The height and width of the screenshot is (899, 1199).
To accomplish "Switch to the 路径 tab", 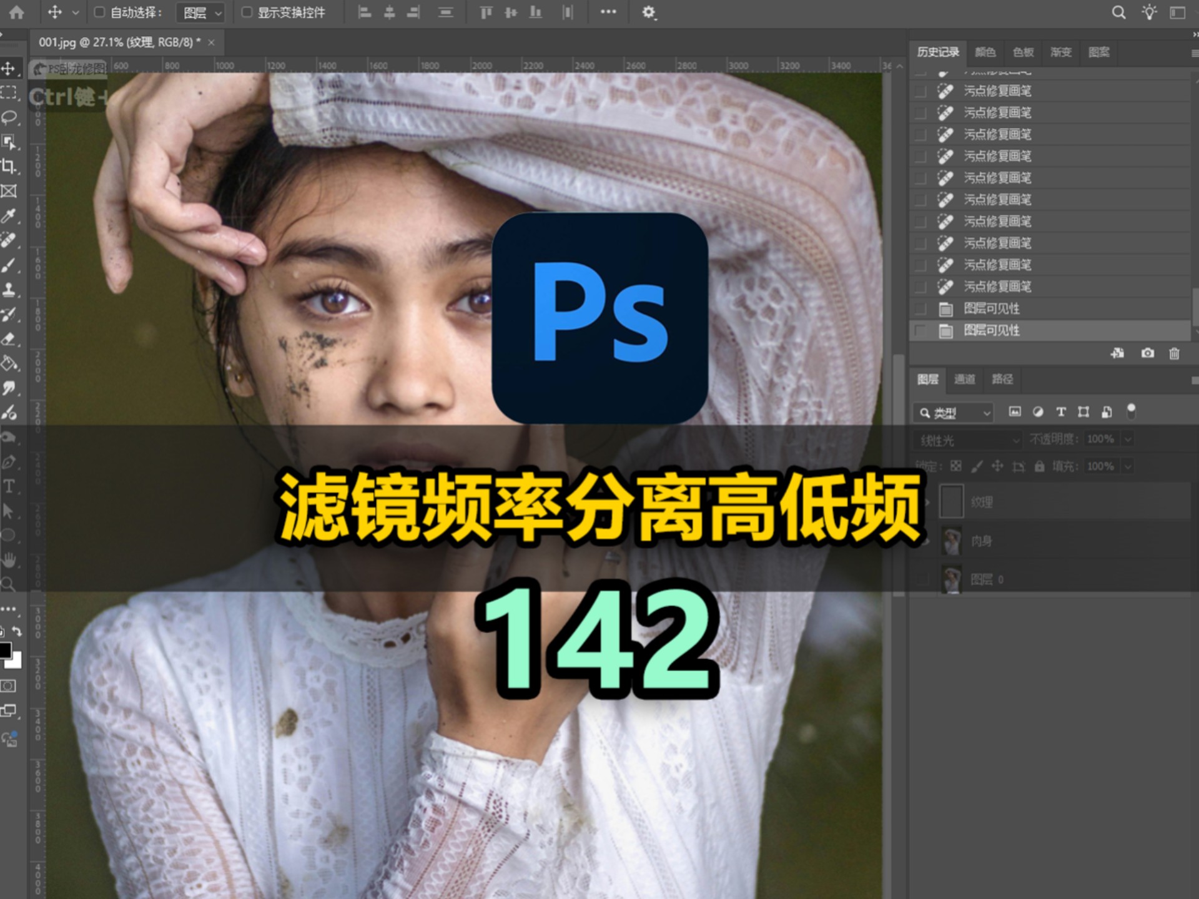I will tap(1002, 379).
